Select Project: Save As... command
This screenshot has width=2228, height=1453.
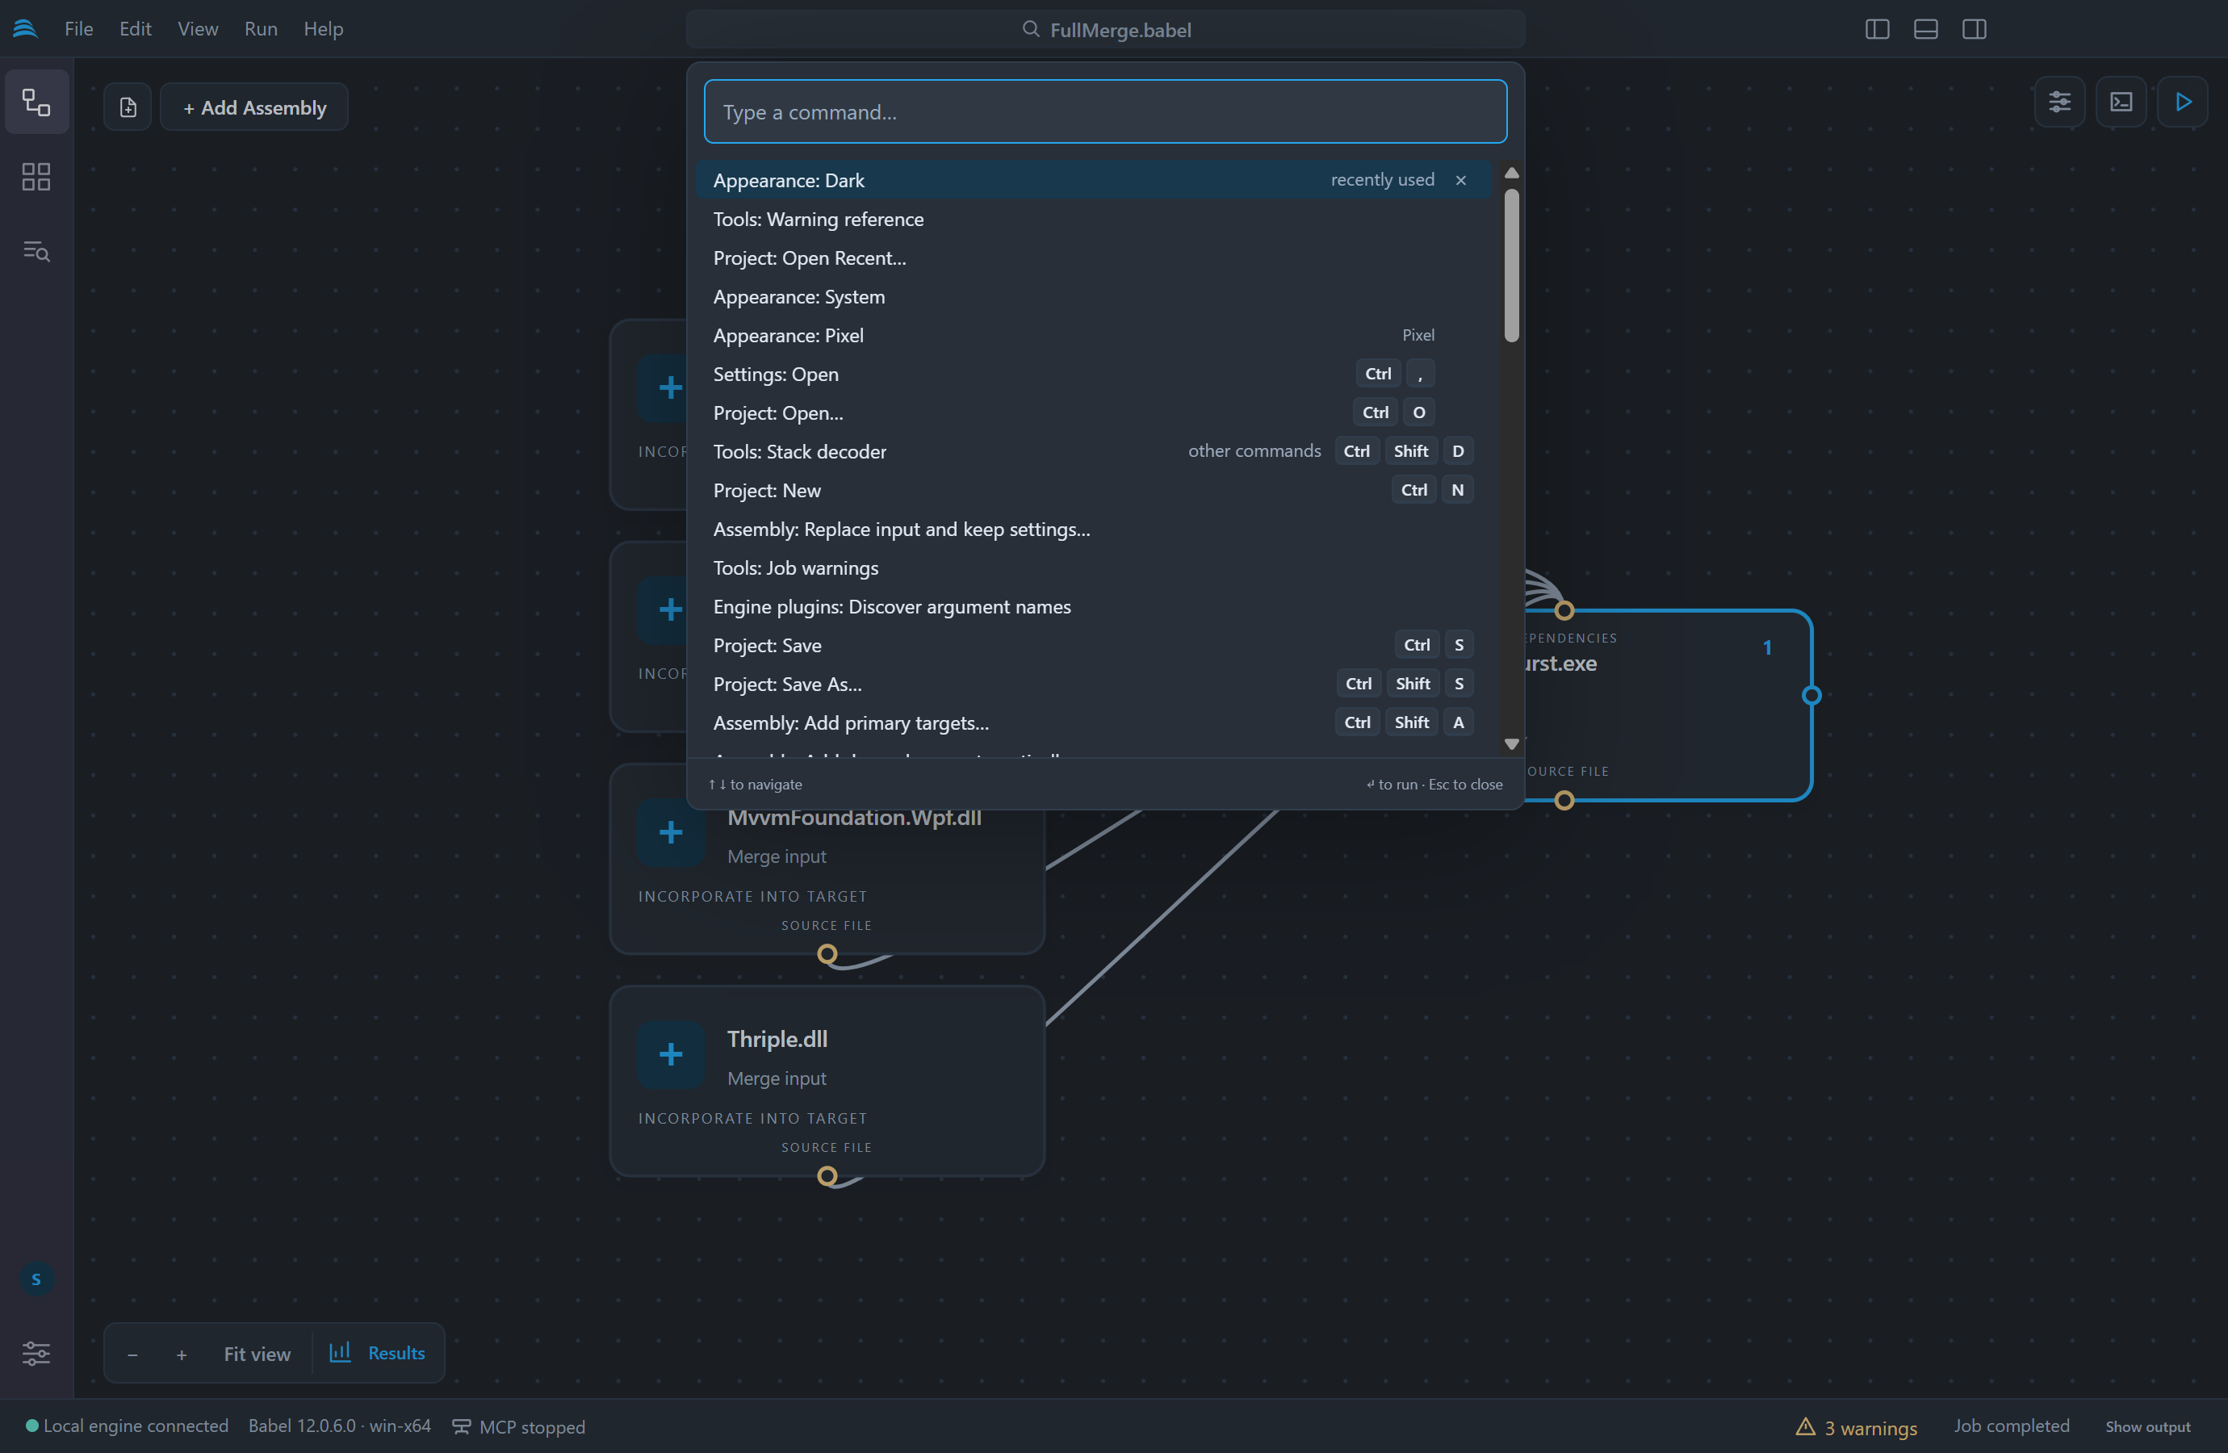[1092, 685]
